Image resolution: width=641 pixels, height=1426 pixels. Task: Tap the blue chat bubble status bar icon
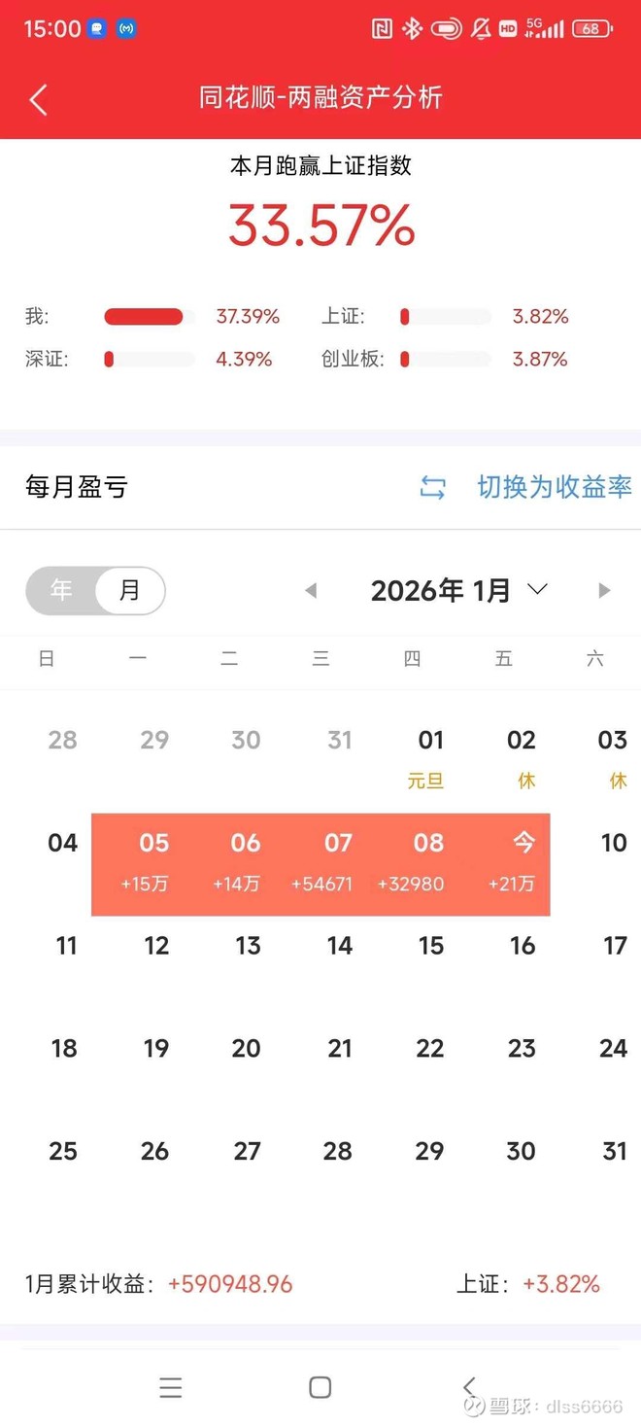[97, 29]
